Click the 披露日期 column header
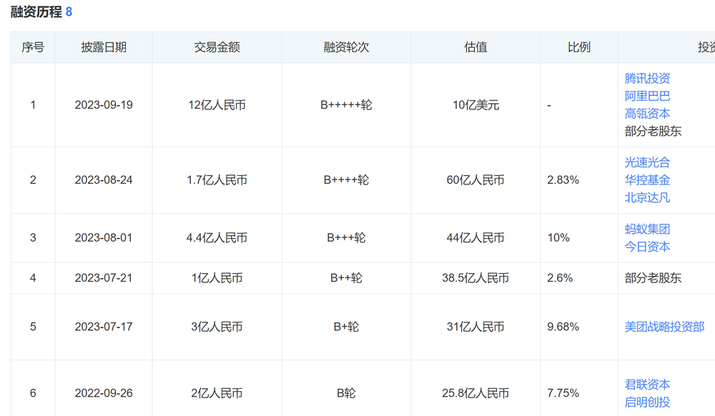Image resolution: width=715 pixels, height=416 pixels. [104, 47]
